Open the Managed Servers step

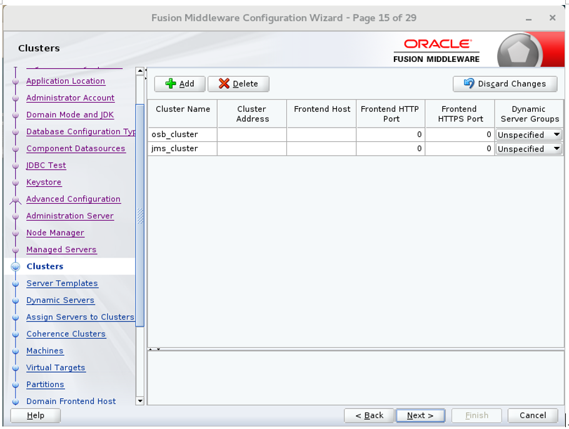[x=61, y=250]
